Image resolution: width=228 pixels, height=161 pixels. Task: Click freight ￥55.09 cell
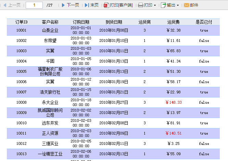[x=173, y=154]
